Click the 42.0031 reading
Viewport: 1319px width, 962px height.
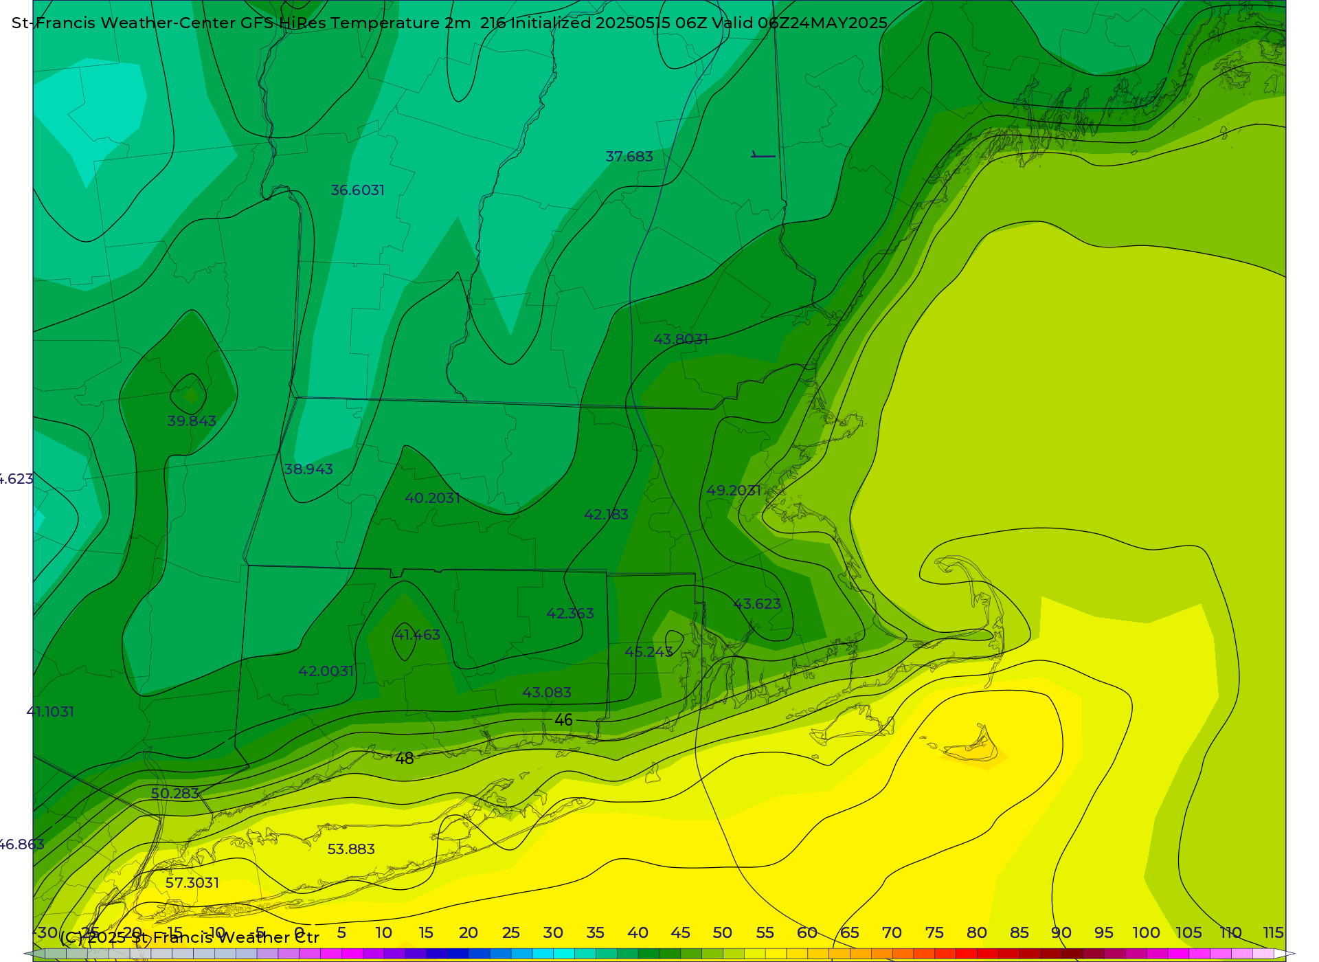tap(326, 671)
